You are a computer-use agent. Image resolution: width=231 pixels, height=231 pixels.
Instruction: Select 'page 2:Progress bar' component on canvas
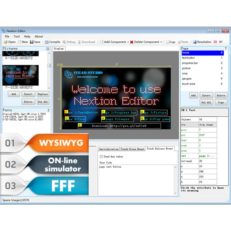pyautogui.click(x=119, y=113)
